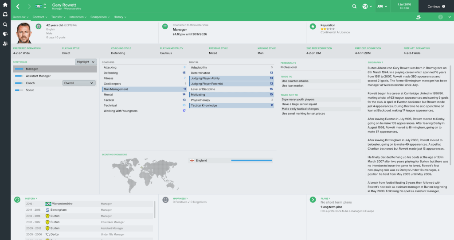Open the Coach Overall dropdown
454x240 pixels.
(79, 83)
